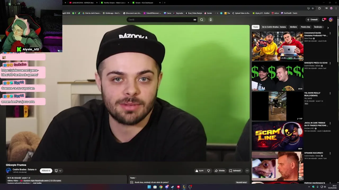Screen dimensions: 339x190
Task: Open Chrome from the taskbar
Action: click(x=161, y=187)
